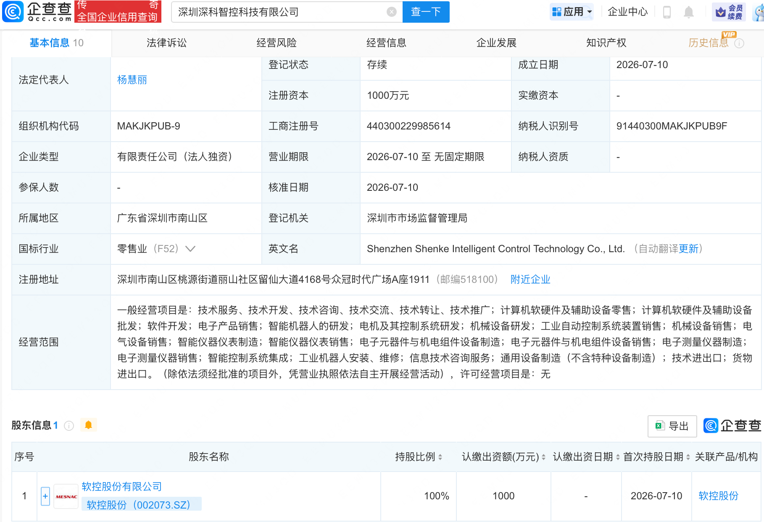Switch to 法律诉讼 tab
The height and width of the screenshot is (522, 764).
tap(166, 43)
